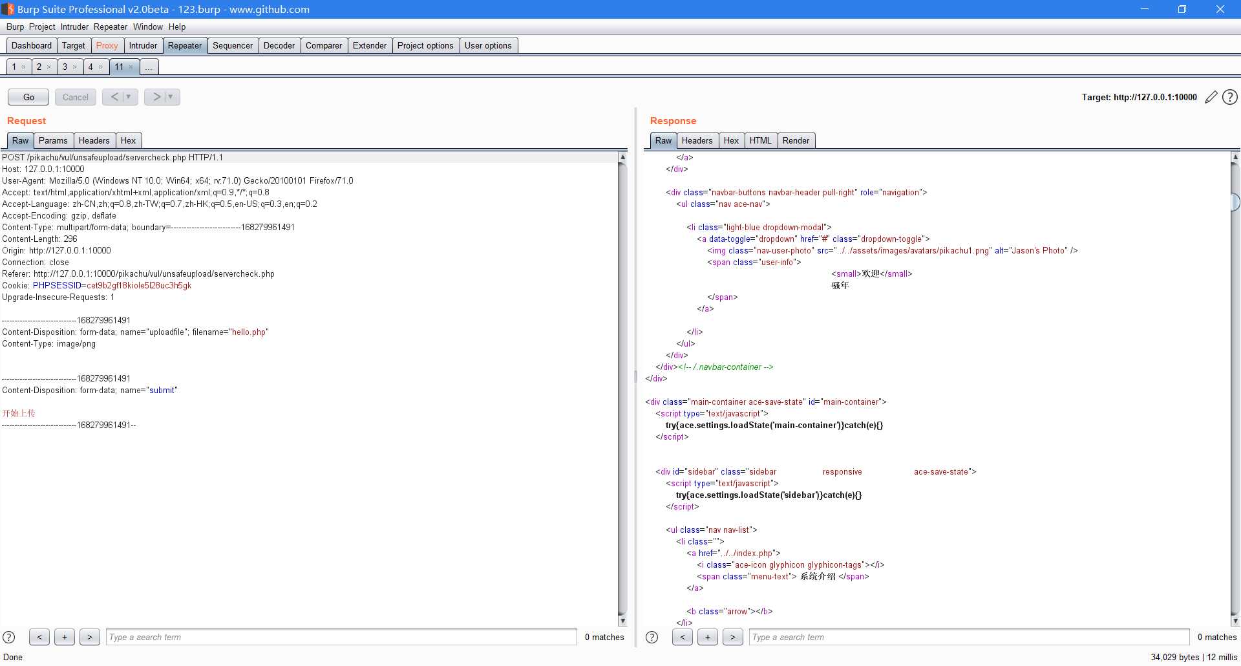
Task: Click the edit target pencil icon
Action: (1211, 97)
